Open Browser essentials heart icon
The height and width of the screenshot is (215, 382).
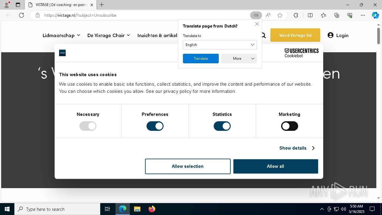tap(350, 15)
